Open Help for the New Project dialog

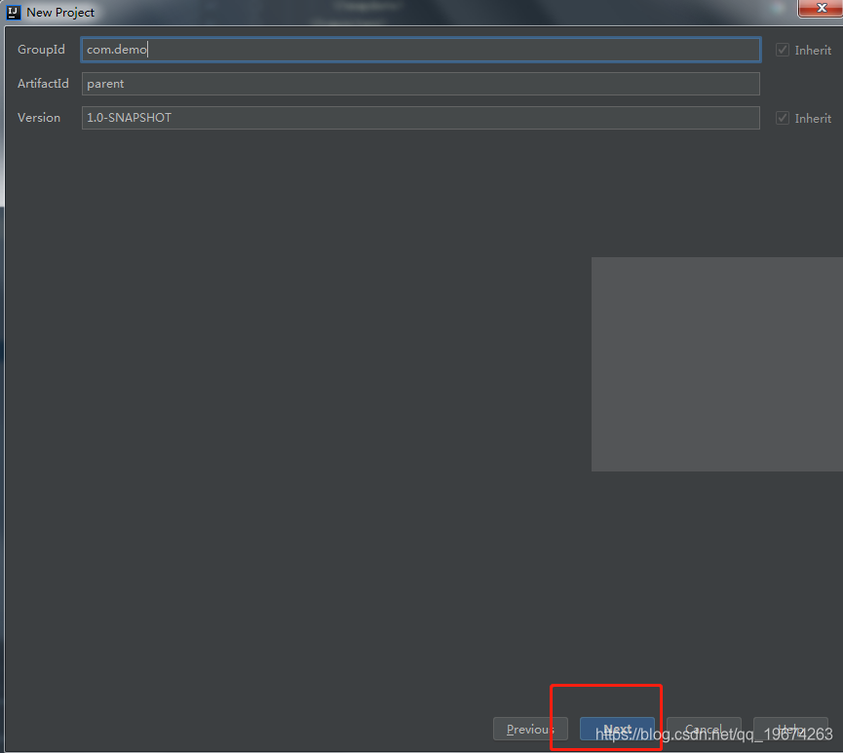[790, 729]
